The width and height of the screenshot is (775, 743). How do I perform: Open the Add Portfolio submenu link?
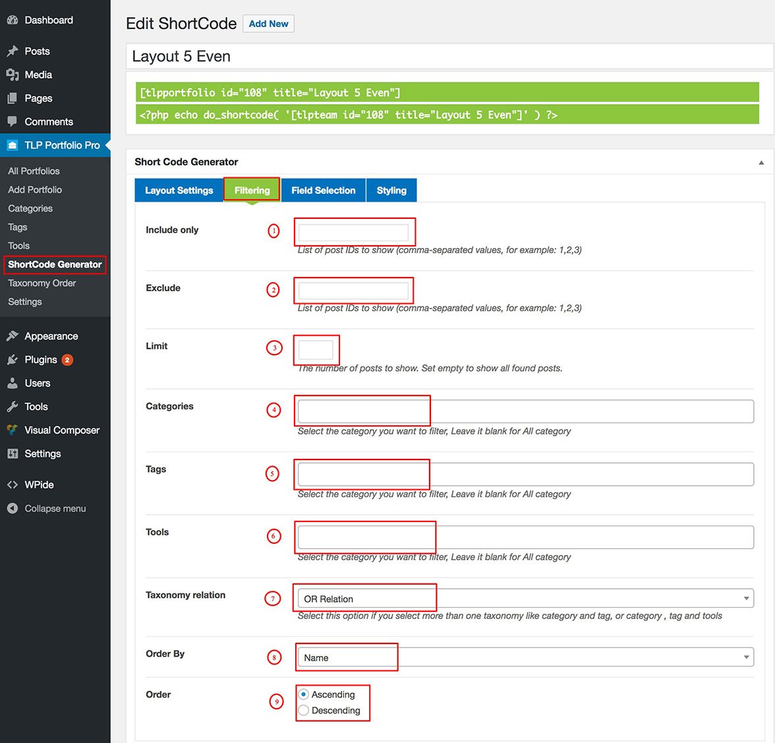(x=34, y=190)
